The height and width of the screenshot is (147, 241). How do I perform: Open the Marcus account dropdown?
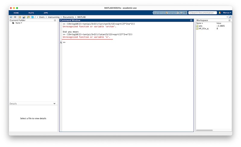coord(227,13)
